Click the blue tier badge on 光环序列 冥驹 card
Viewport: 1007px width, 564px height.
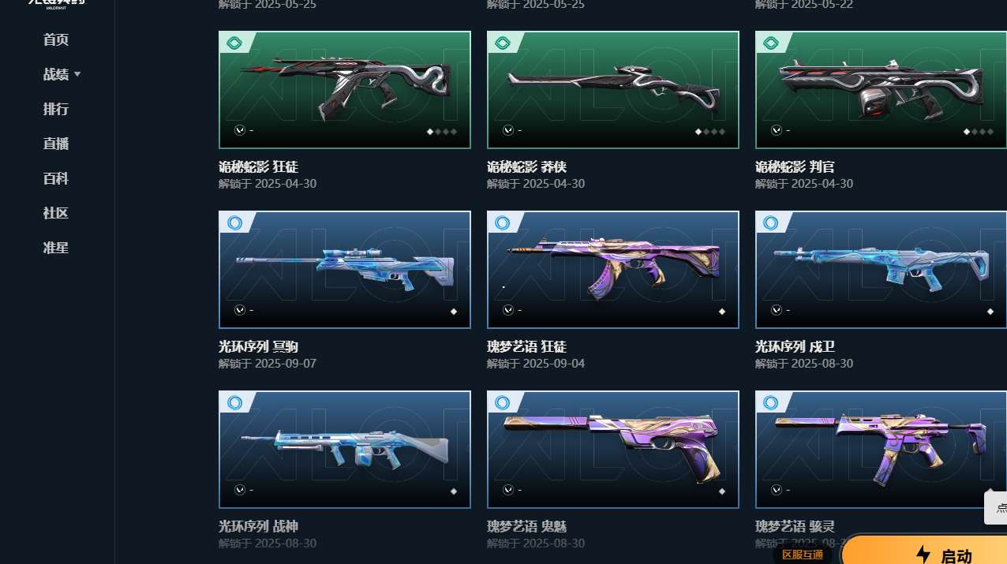click(234, 223)
